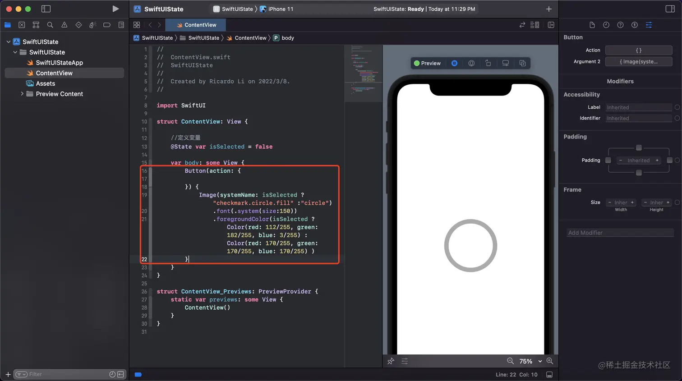Open the Report navigator
The height and width of the screenshot is (381, 682).
(x=121, y=25)
